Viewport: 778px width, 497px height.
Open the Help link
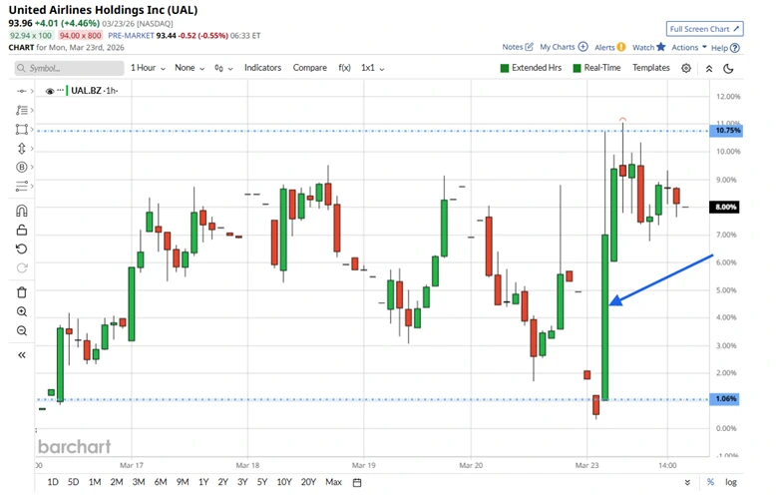point(725,48)
